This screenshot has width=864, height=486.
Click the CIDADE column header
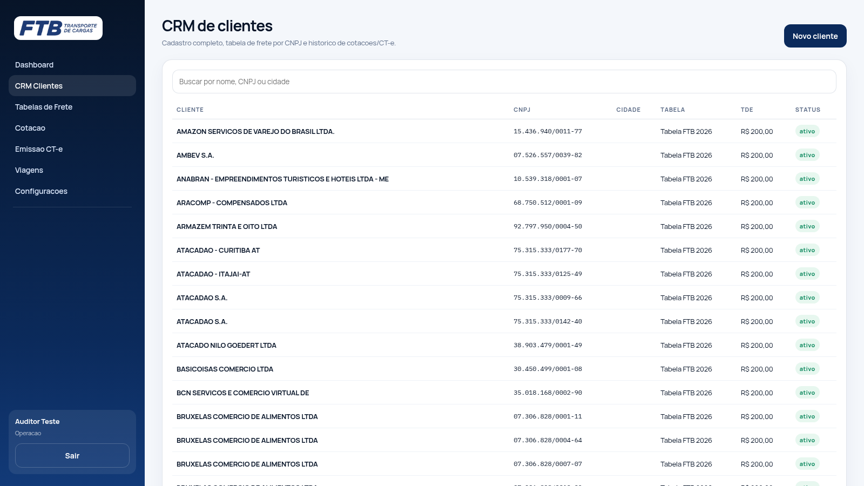coord(629,110)
